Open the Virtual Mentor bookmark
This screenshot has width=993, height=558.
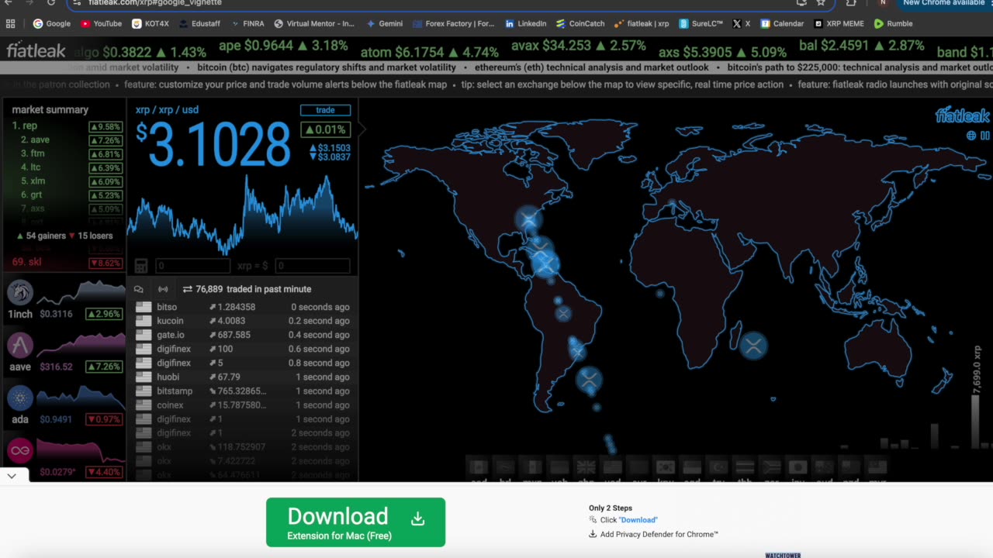[313, 24]
